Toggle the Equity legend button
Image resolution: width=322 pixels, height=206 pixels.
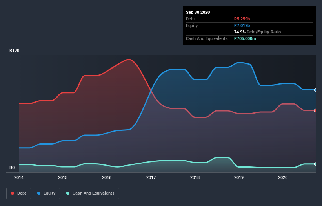[x=46, y=193]
